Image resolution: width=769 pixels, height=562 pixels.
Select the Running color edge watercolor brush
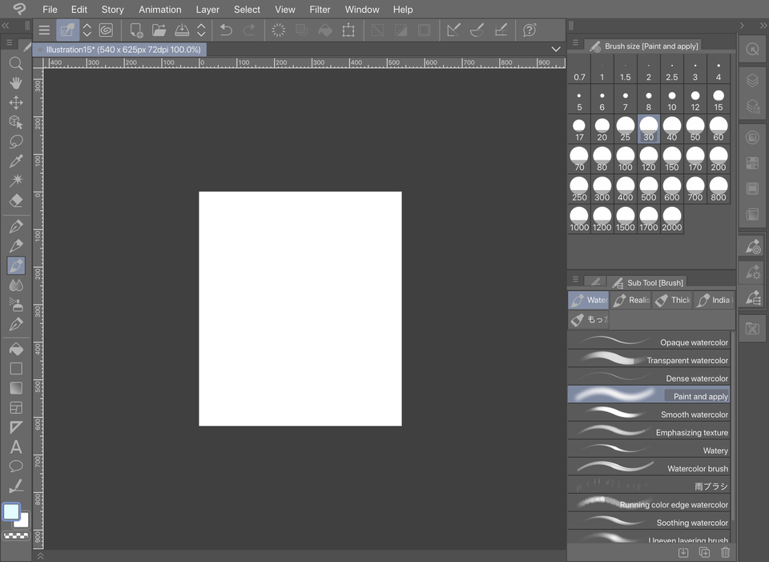click(x=648, y=504)
